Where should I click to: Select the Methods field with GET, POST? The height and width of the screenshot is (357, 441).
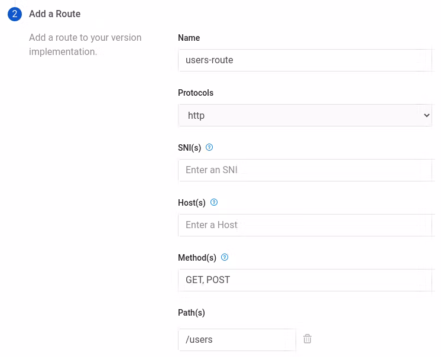(x=304, y=280)
